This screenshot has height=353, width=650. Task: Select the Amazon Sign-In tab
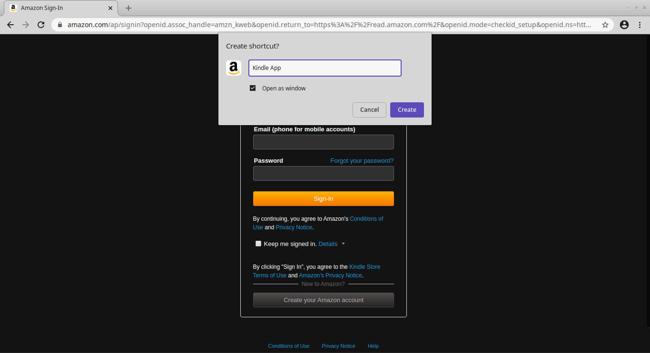[57, 8]
